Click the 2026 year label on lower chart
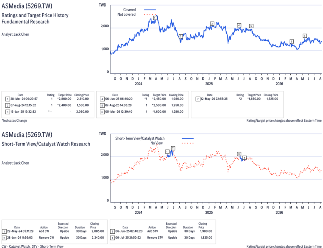The height and width of the screenshot is (248, 323). [x=279, y=212]
